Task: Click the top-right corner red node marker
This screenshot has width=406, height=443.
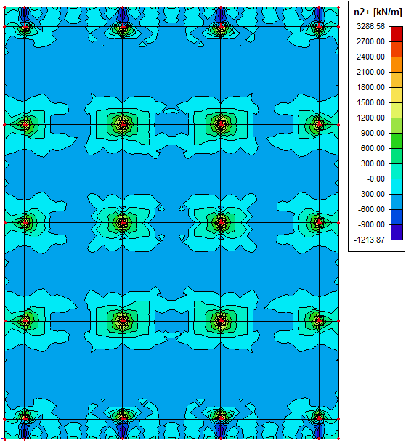Action: (338, 7)
